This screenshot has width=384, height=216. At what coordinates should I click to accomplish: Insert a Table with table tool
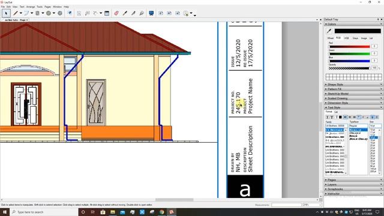107,13
